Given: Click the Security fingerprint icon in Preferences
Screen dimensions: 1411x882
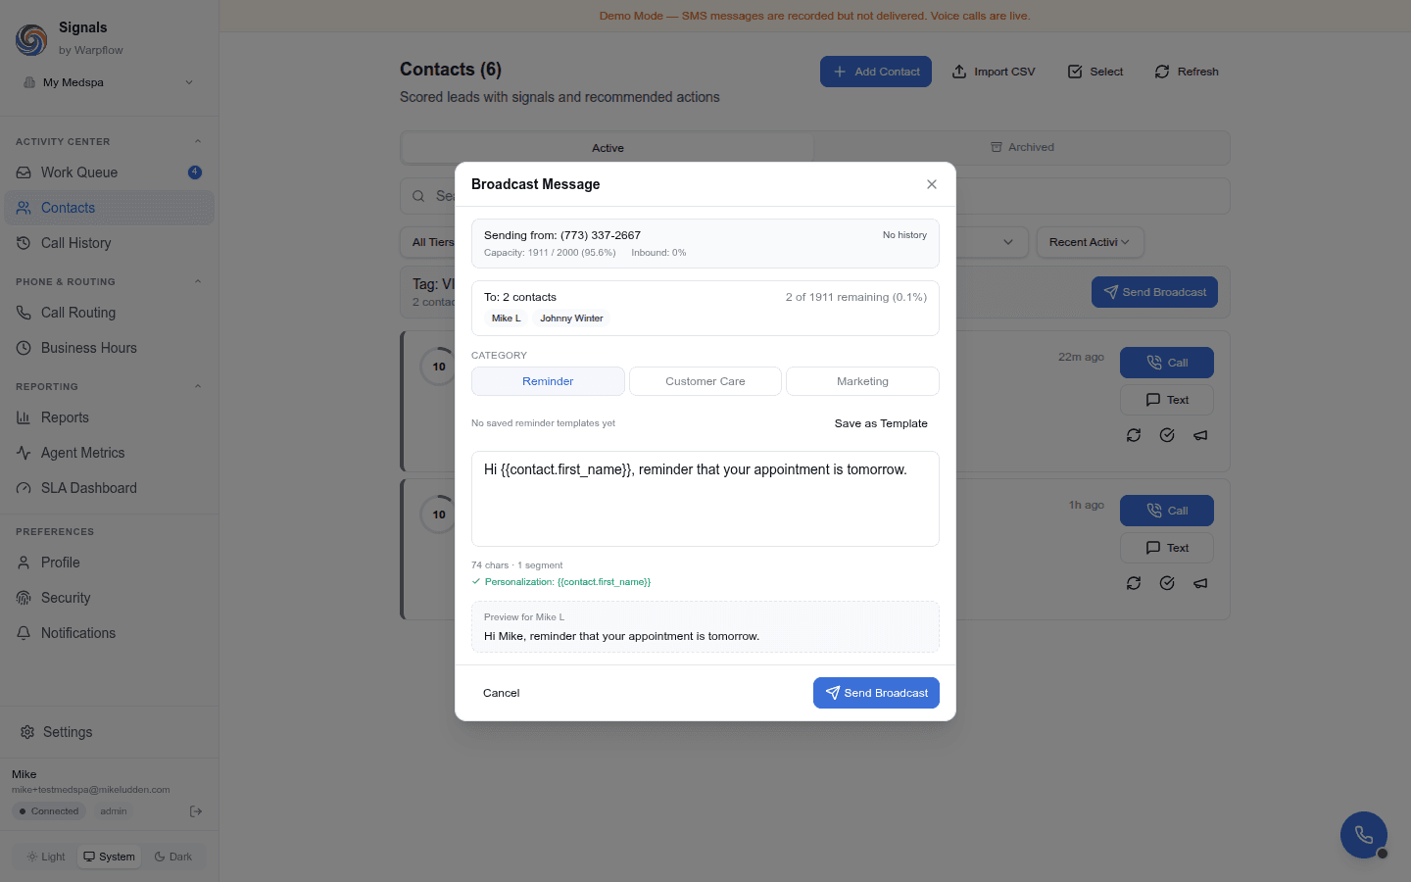Looking at the screenshot, I should pos(22,597).
